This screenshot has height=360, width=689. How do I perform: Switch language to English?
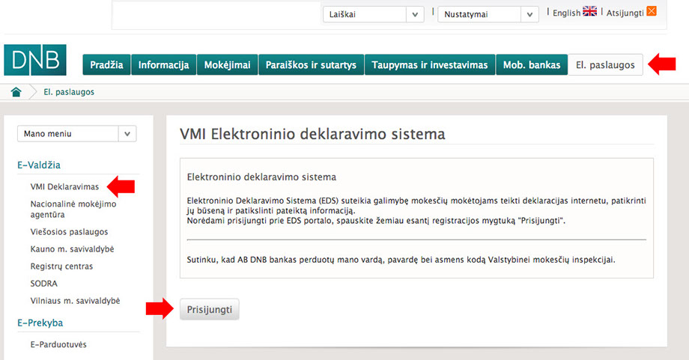pyautogui.click(x=566, y=13)
